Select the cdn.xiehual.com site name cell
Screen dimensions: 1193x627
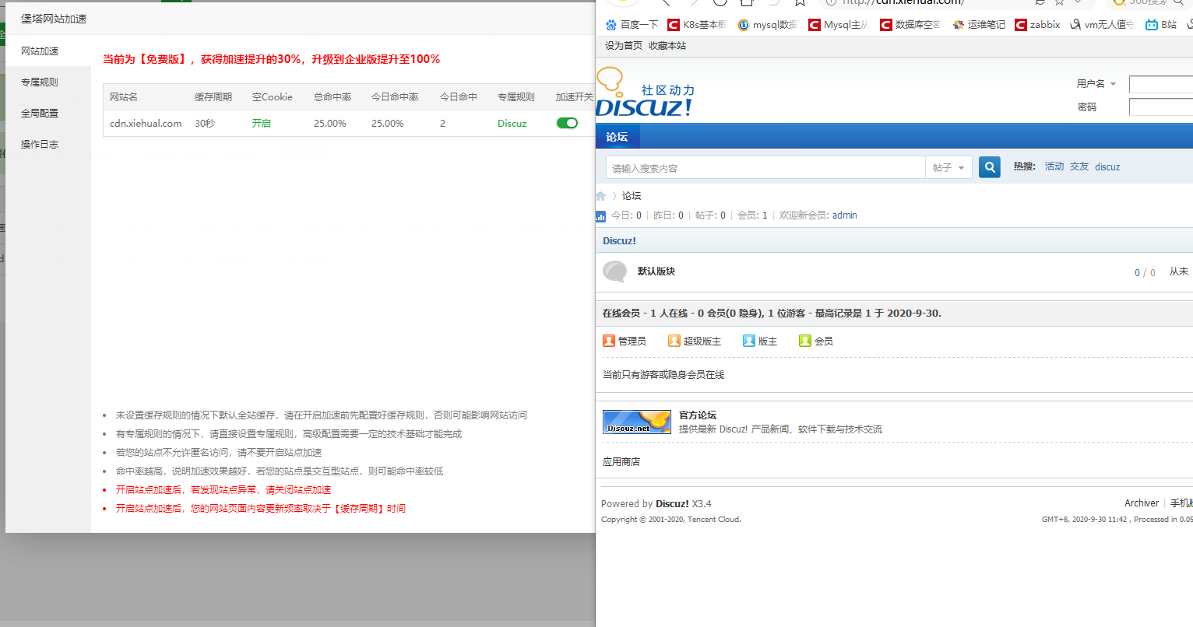[x=146, y=124]
